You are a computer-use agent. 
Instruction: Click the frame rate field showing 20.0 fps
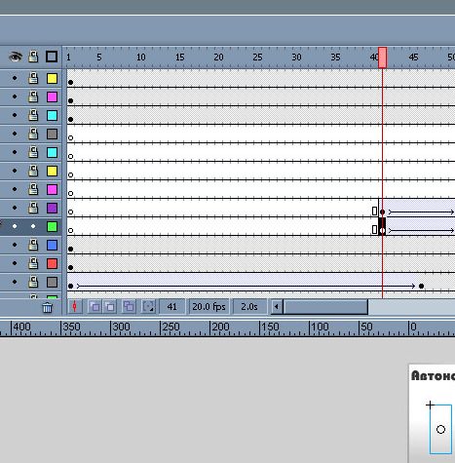pos(209,307)
